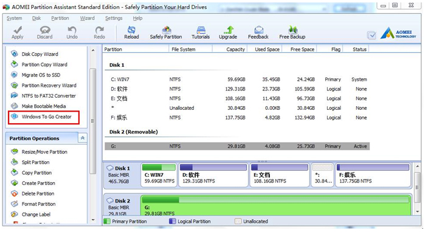Select the Unallocated 30.84GB row
The image size is (425, 233).
click(237, 108)
